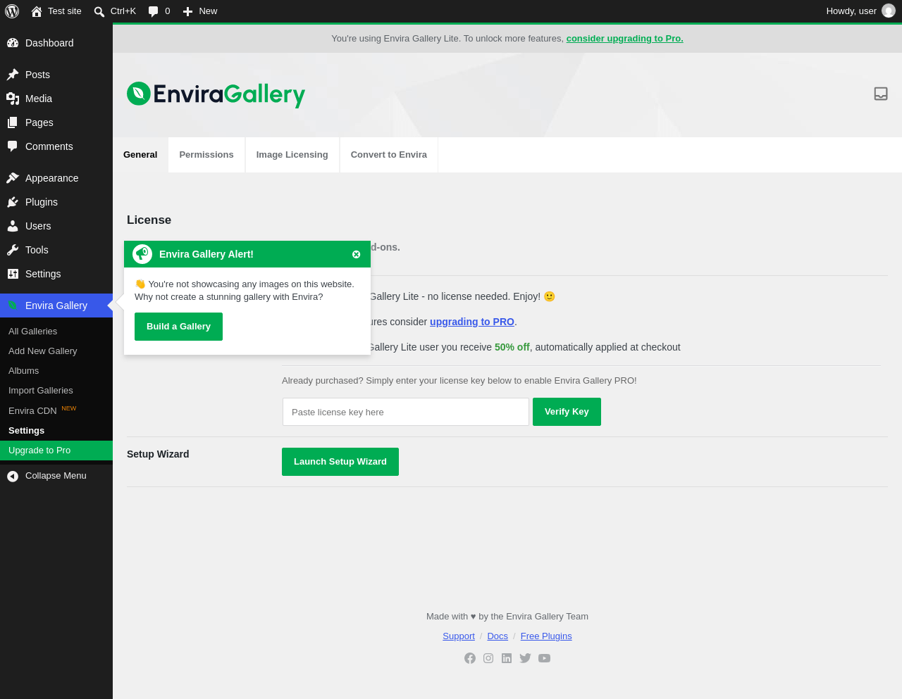This screenshot has height=699, width=902.
Task: Select the Convert to Envira tab
Action: coord(389,155)
